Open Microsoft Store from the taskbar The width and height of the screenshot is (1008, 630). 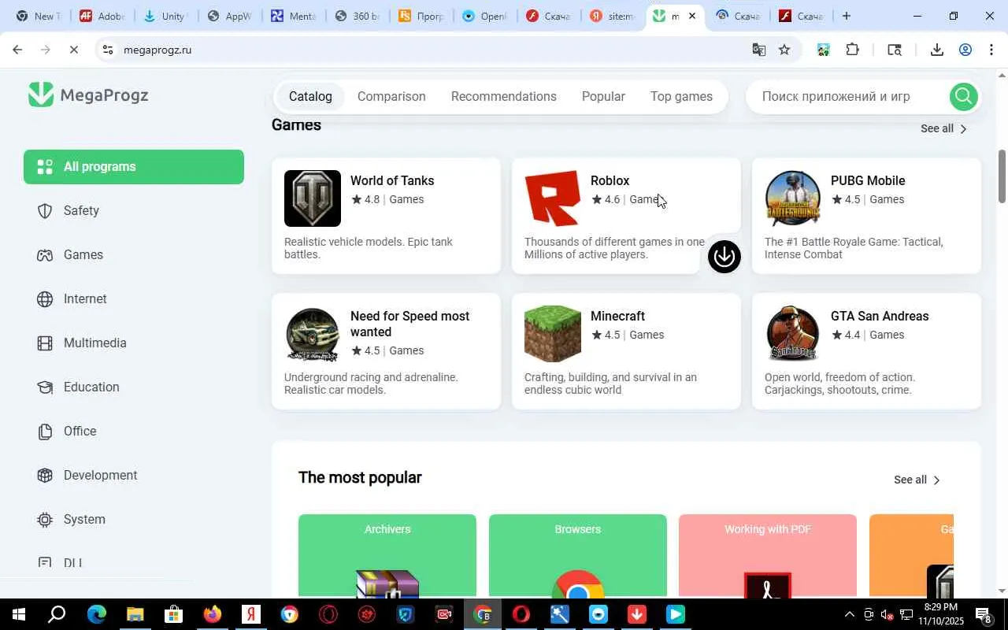(173, 614)
